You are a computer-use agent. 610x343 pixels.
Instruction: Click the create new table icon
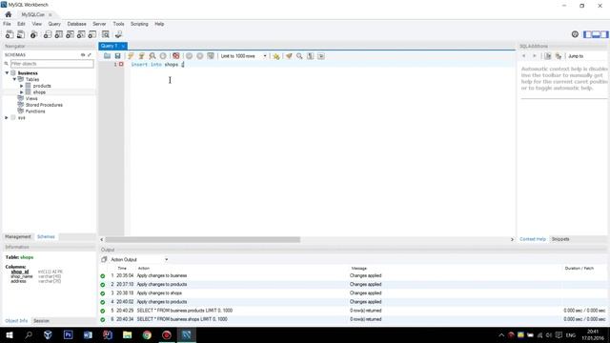coord(59,34)
